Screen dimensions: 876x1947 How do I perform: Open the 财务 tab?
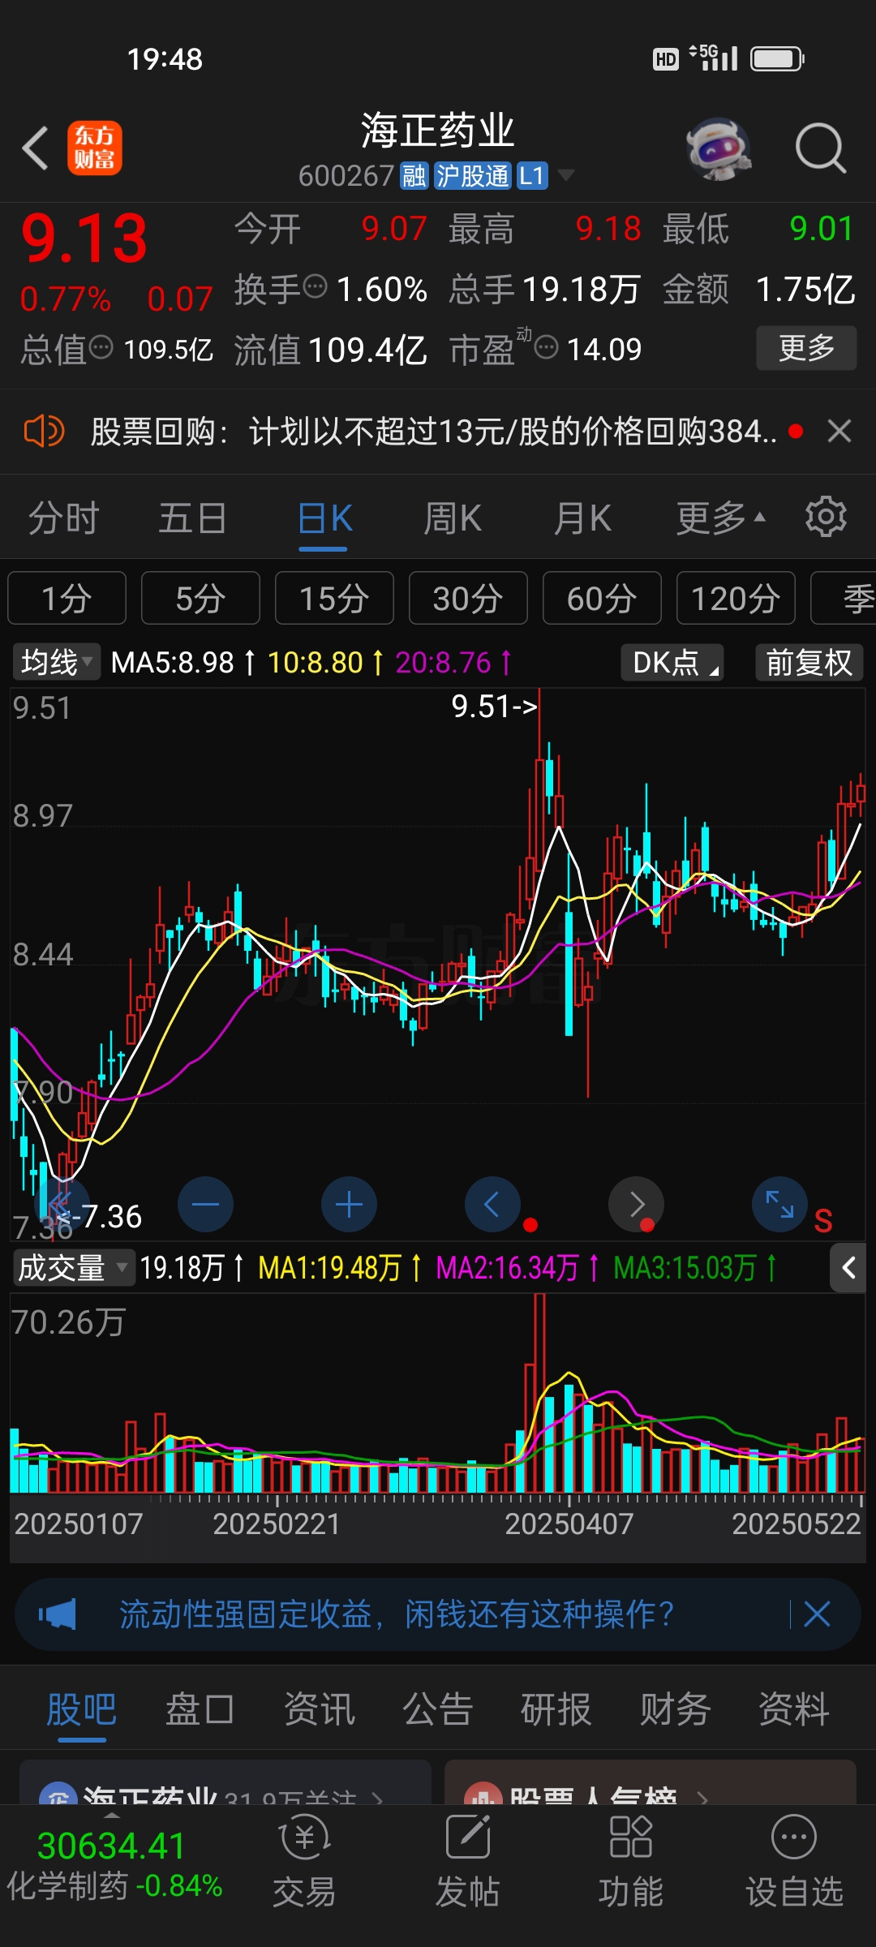tap(675, 1710)
